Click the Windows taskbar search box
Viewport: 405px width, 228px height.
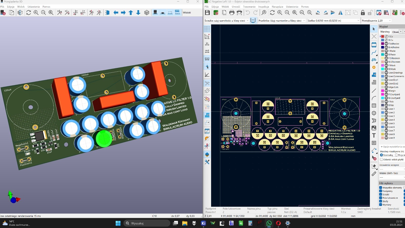pyautogui.click(x=147, y=223)
